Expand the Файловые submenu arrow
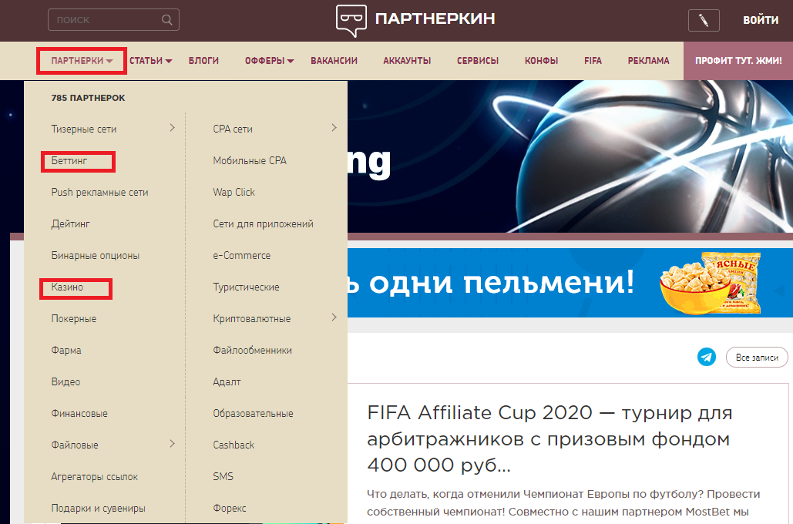This screenshot has width=793, height=524. [173, 444]
